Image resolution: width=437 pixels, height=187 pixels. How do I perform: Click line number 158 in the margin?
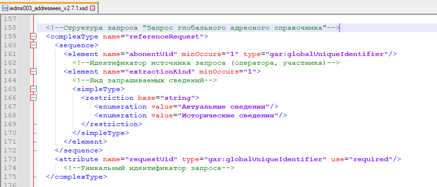11,28
